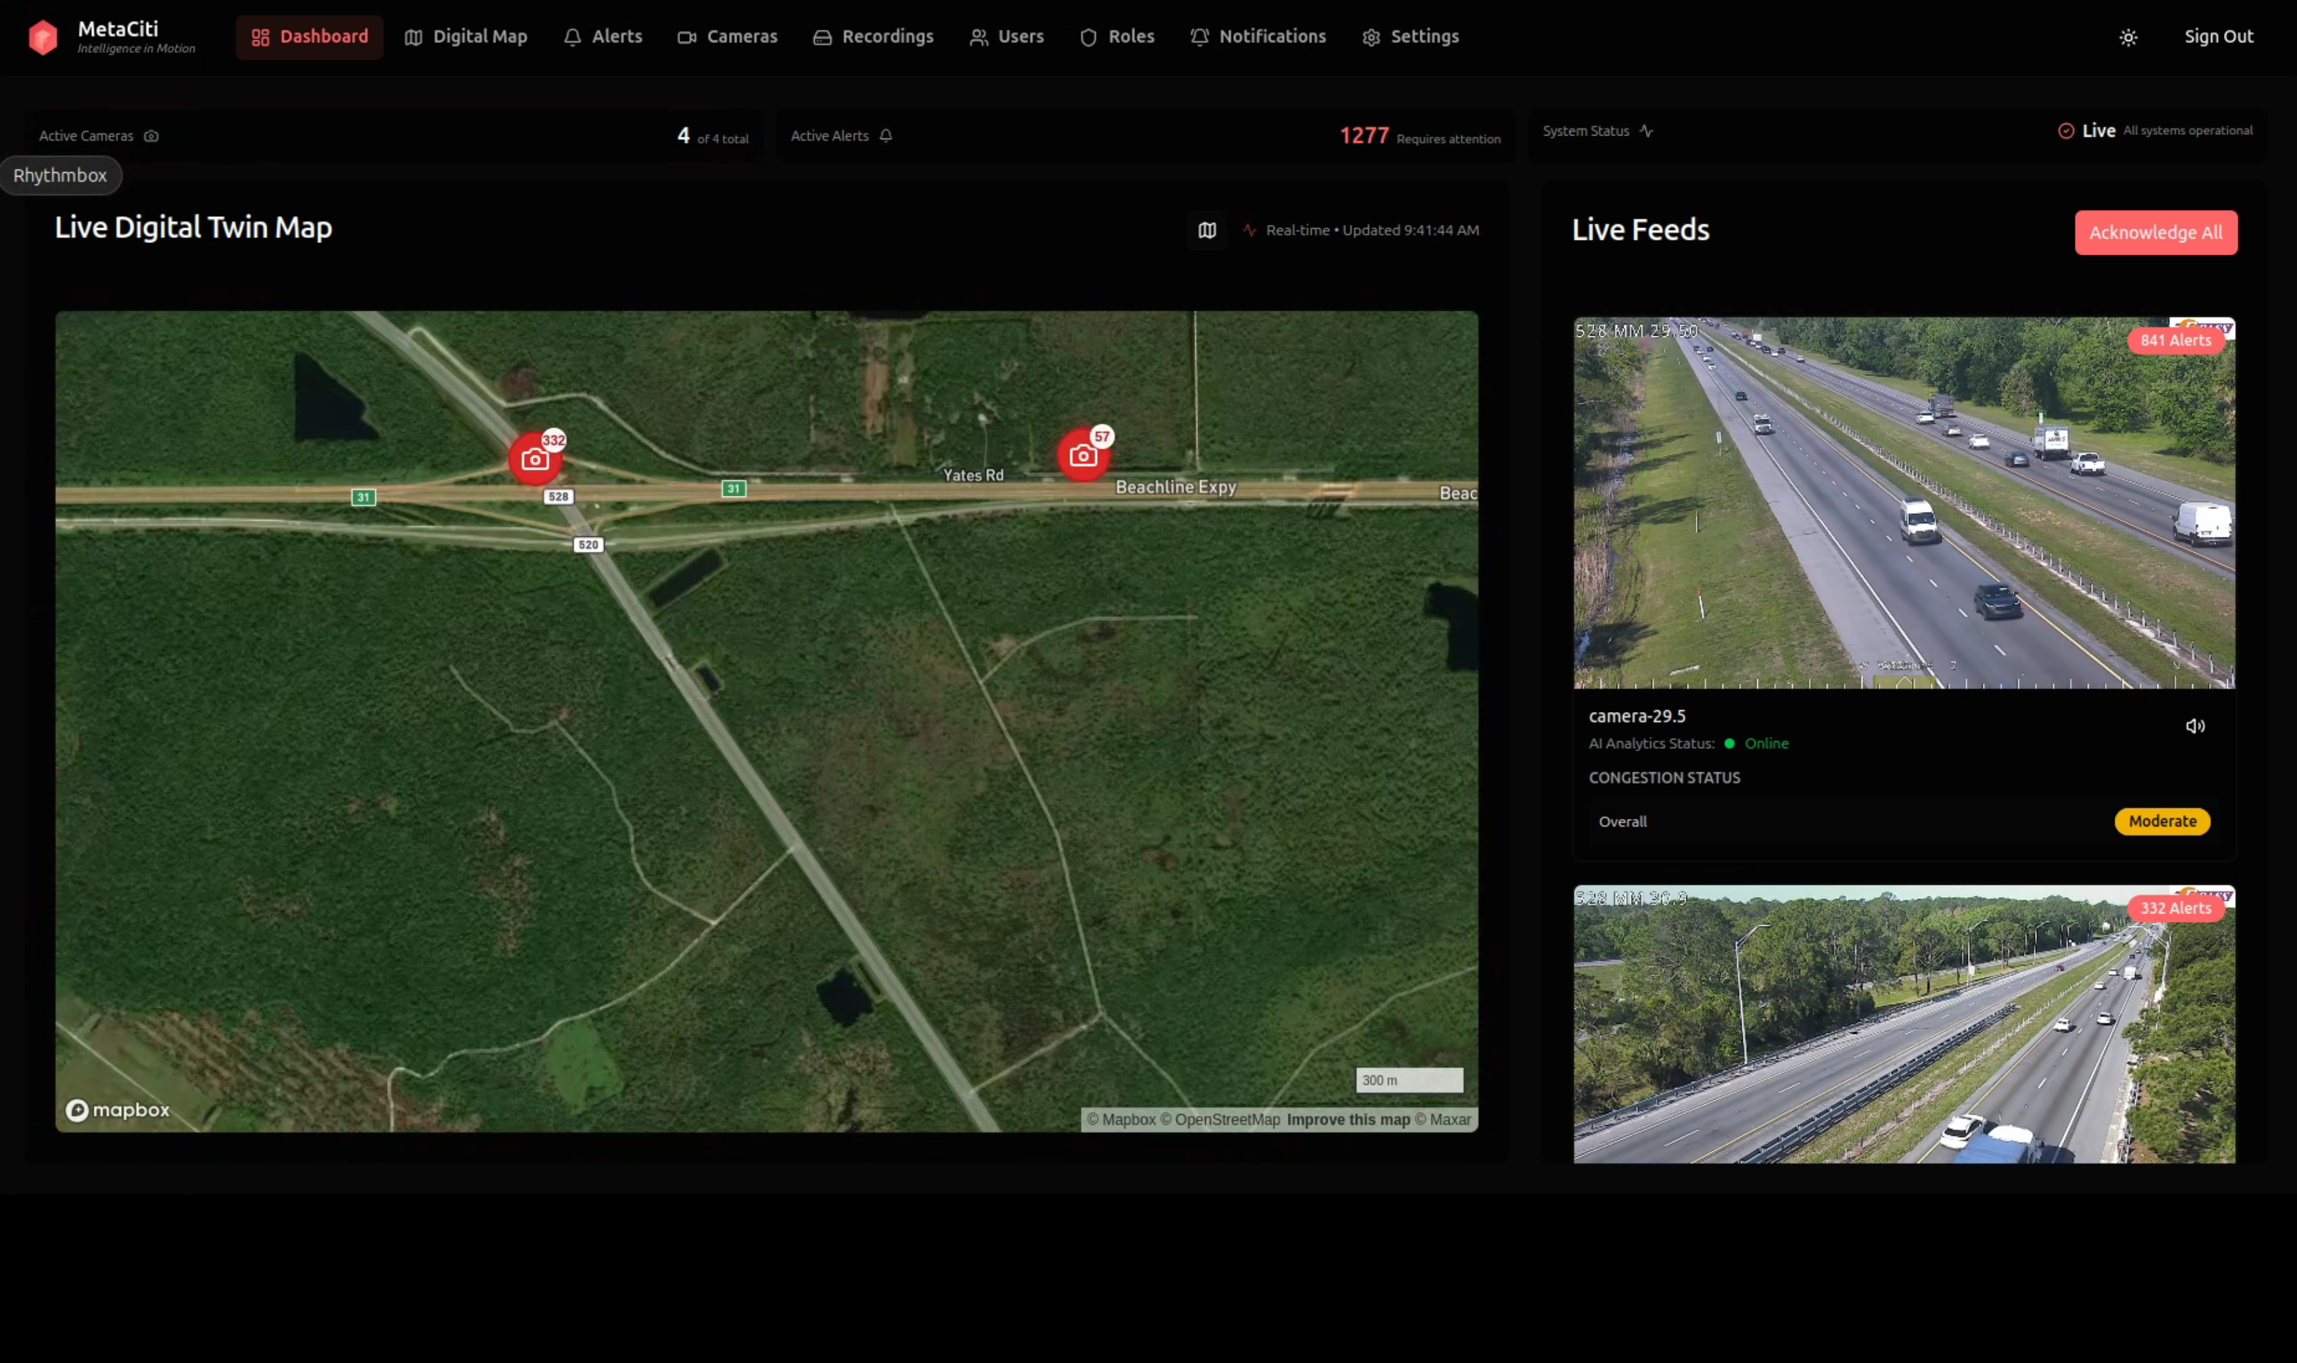Click the MetaCiti logo icon
This screenshot has width=2297, height=1363.
42,36
